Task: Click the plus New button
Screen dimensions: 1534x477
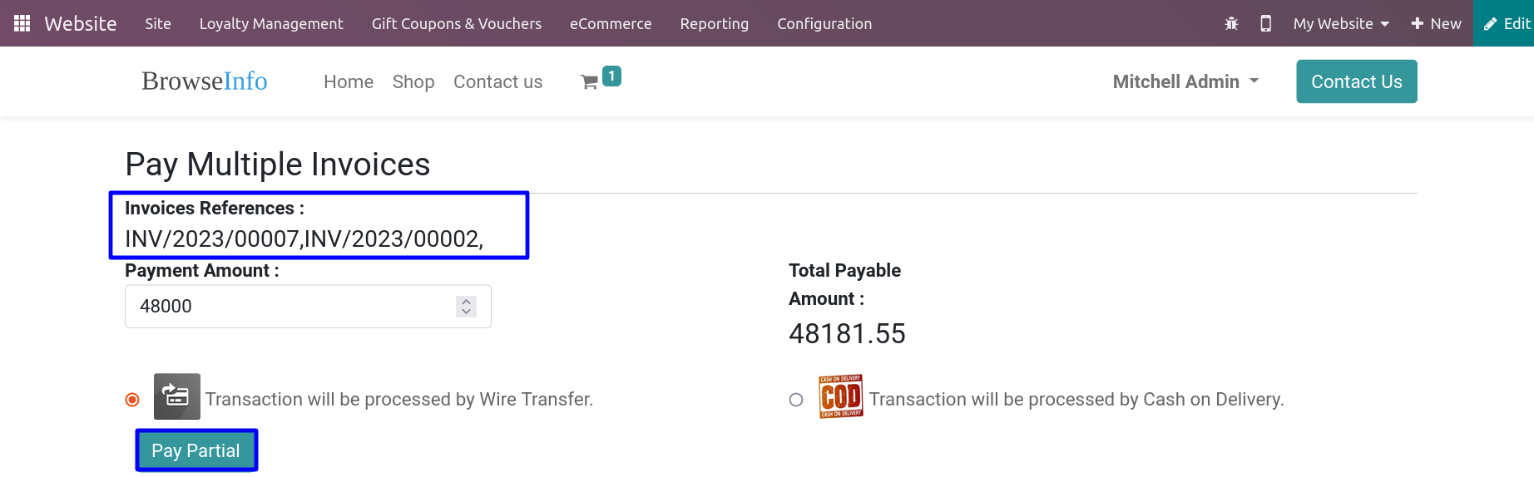Action: (x=1436, y=23)
